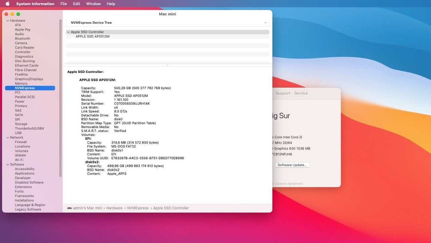431x243 pixels.
Task: Click Mac mini computer icon in path bar
Action: point(69,208)
